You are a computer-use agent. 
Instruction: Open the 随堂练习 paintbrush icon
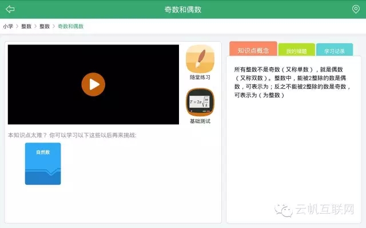click(x=200, y=59)
